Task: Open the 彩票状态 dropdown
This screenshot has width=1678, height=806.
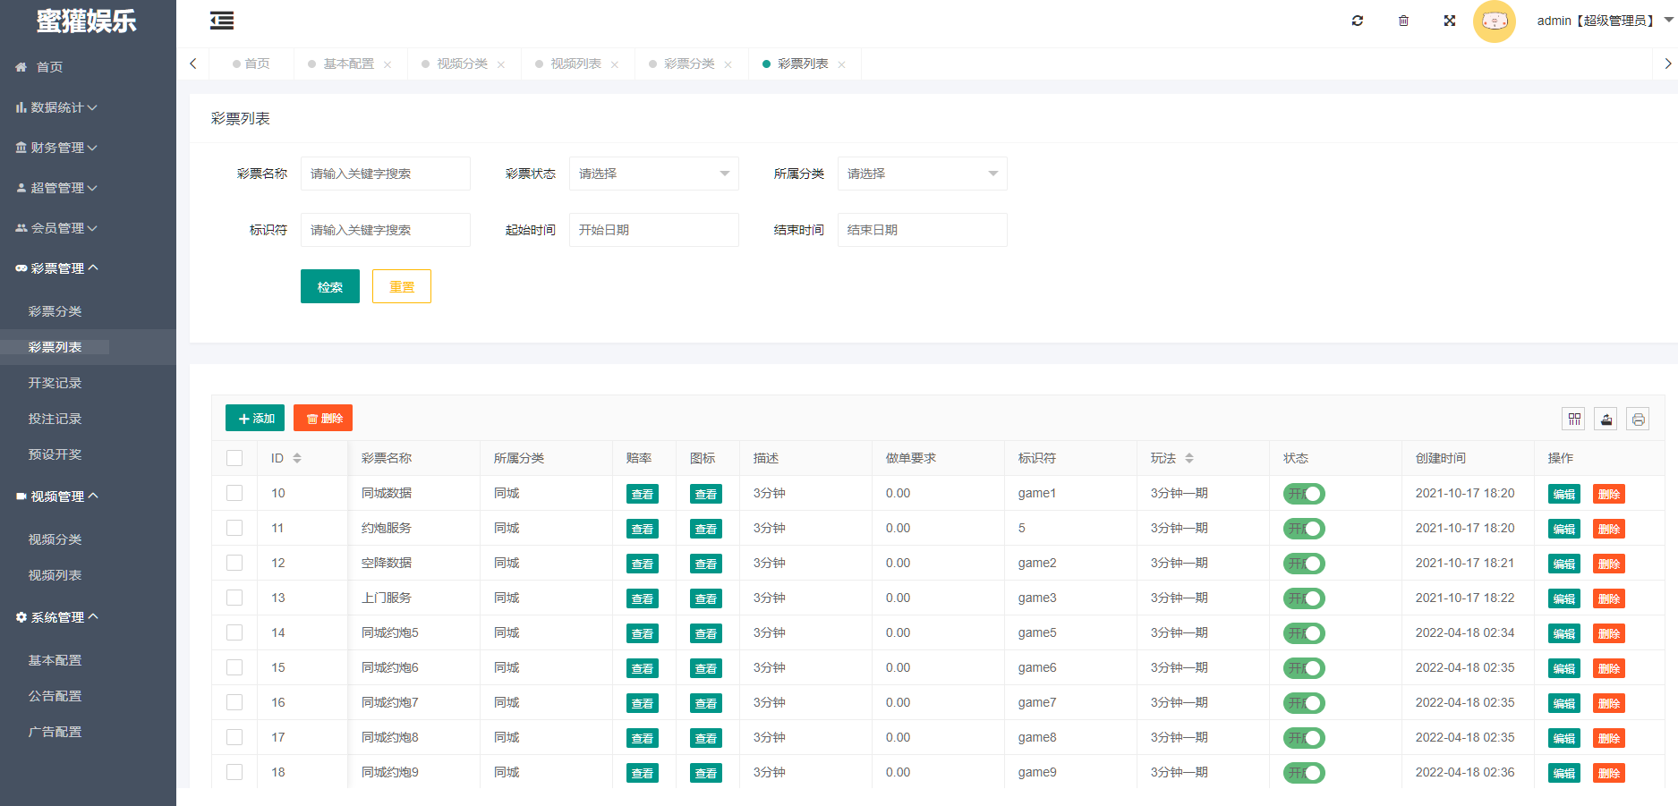Action: coord(653,174)
